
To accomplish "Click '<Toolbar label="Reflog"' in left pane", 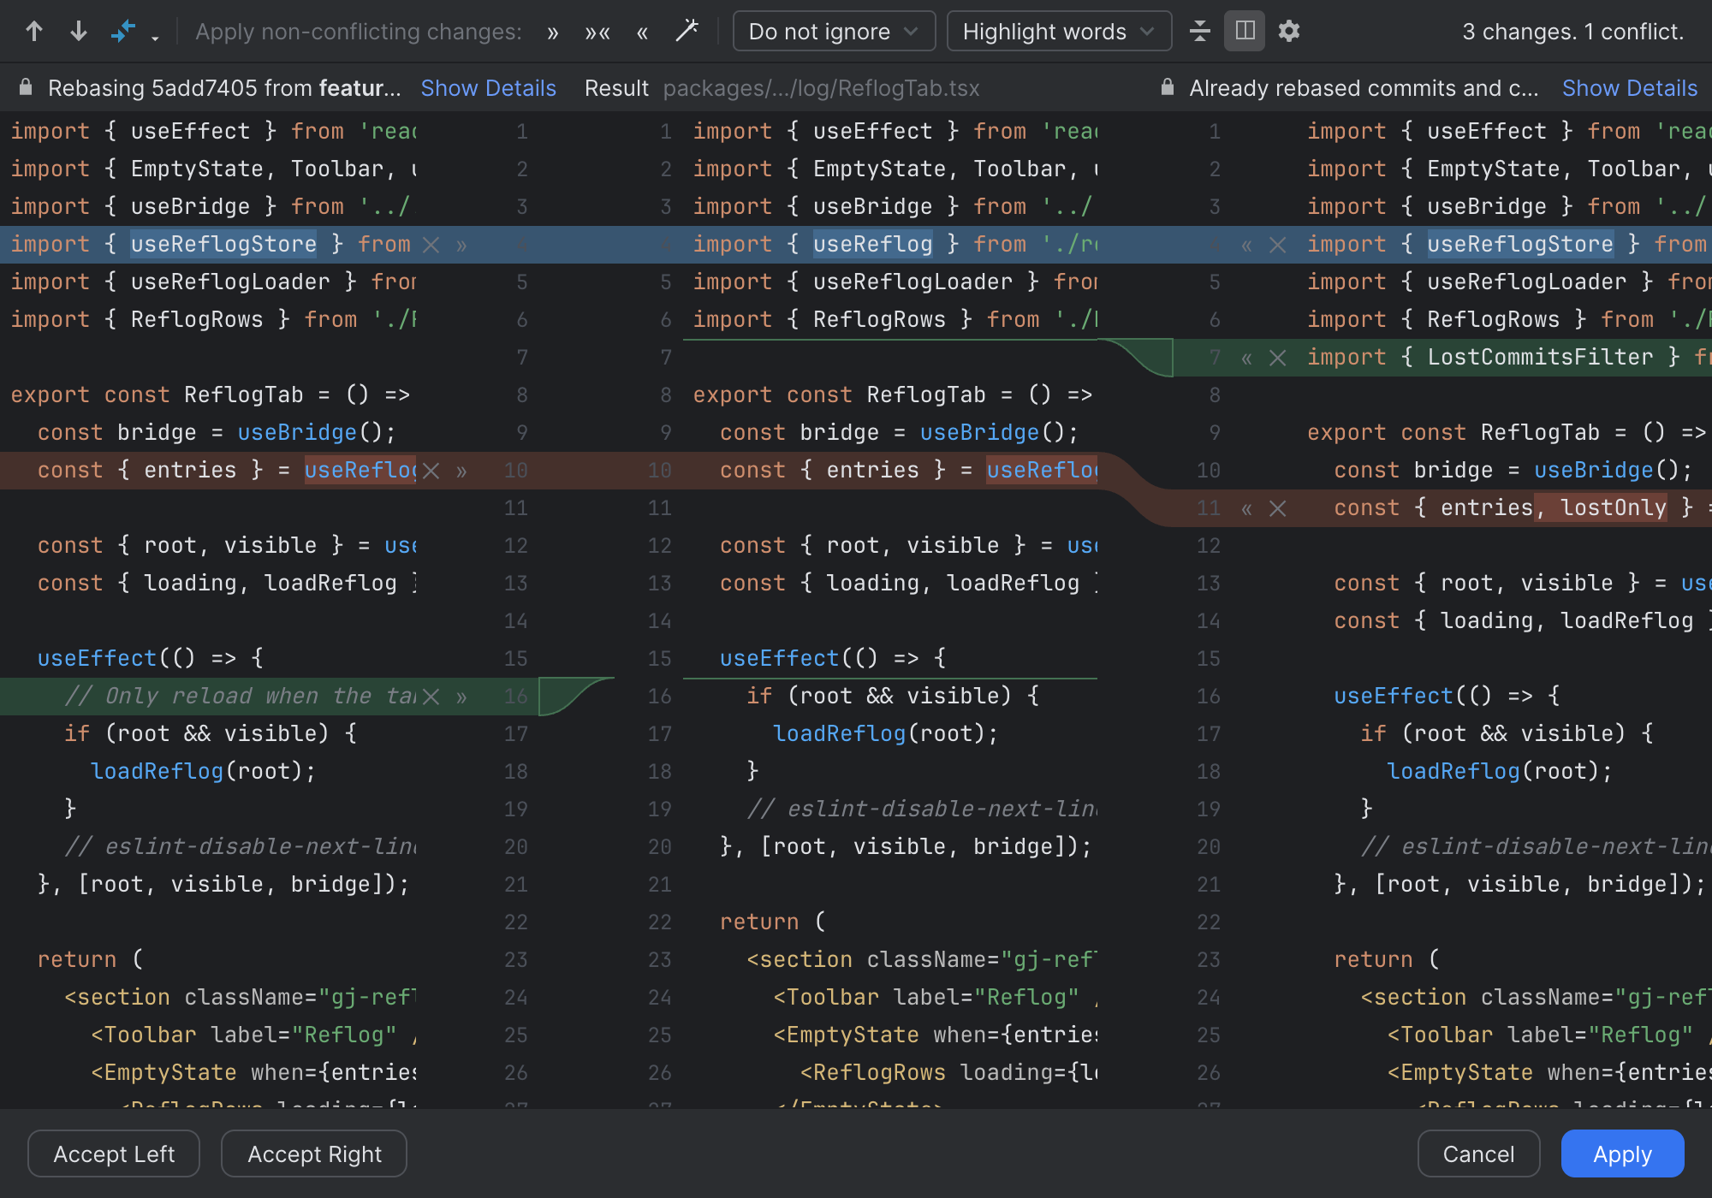I will (x=243, y=1035).
